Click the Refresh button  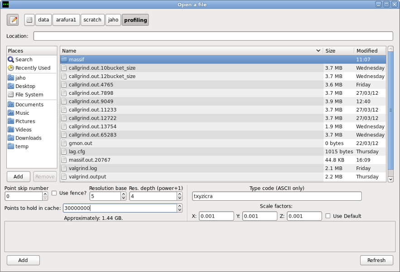[x=376, y=260]
